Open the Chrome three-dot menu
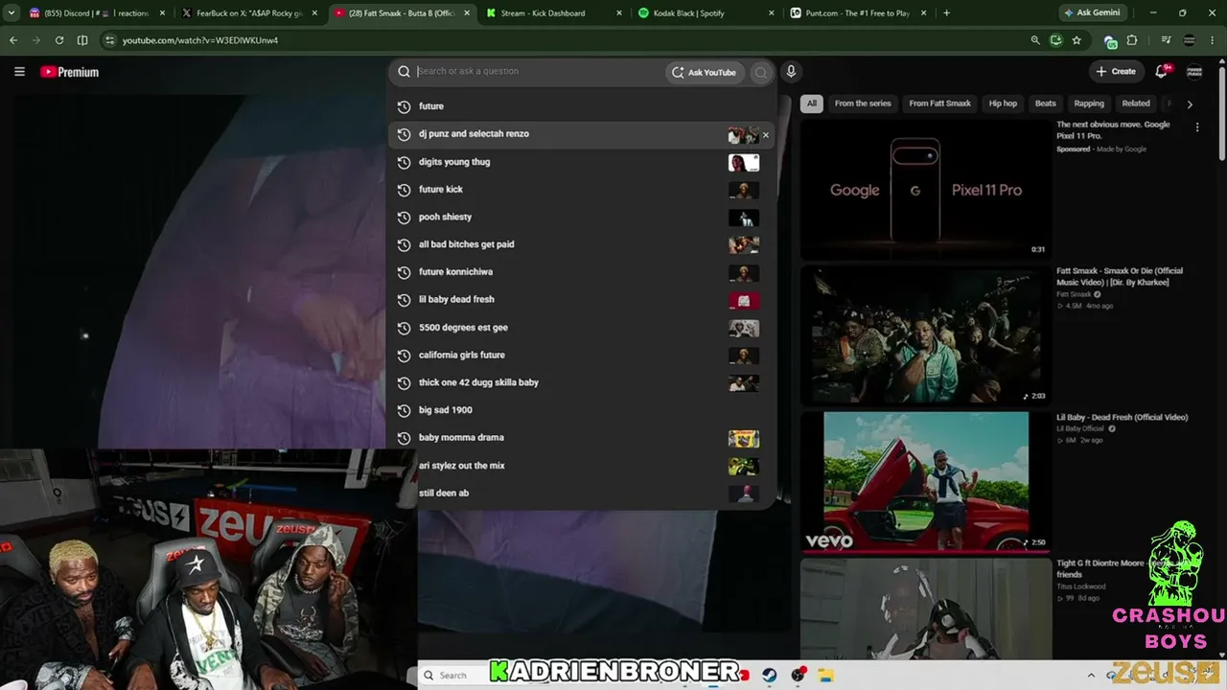Image resolution: width=1227 pixels, height=690 pixels. pyautogui.click(x=1214, y=40)
